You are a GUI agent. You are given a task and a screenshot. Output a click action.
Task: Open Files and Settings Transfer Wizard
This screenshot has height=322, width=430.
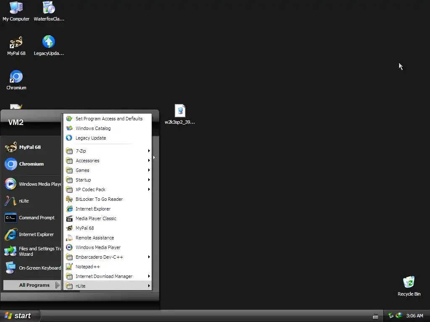coord(32,251)
